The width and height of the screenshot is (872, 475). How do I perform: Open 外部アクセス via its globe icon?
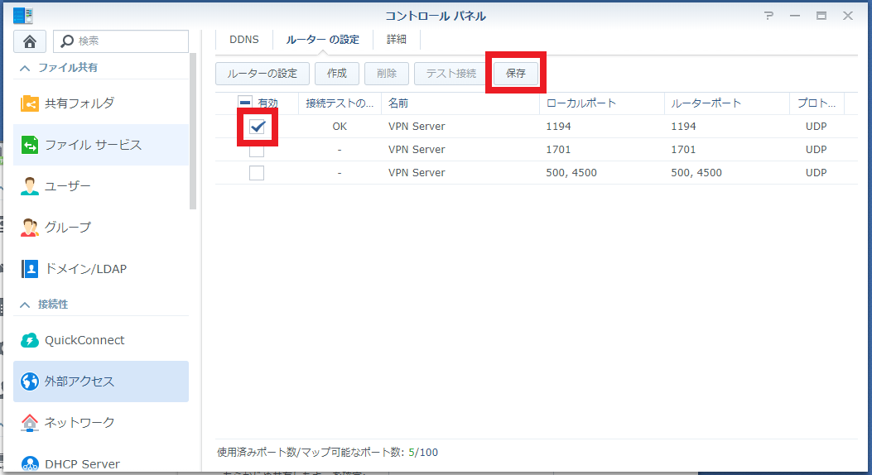[x=30, y=381]
